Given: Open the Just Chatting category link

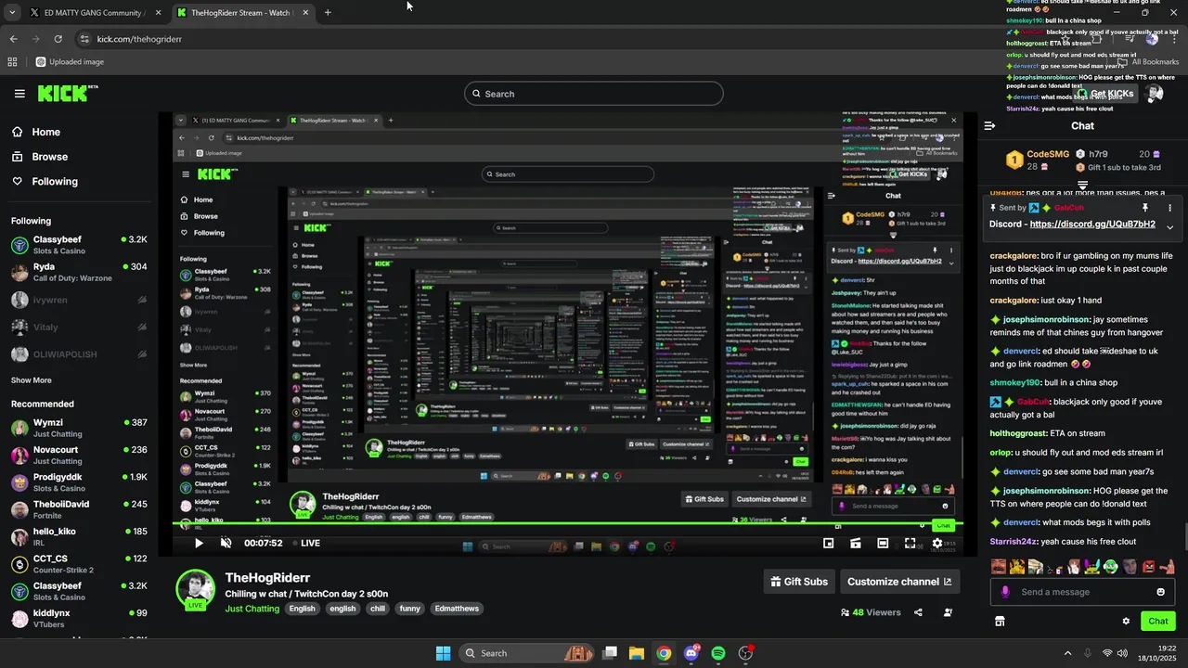Looking at the screenshot, I should click(x=252, y=609).
